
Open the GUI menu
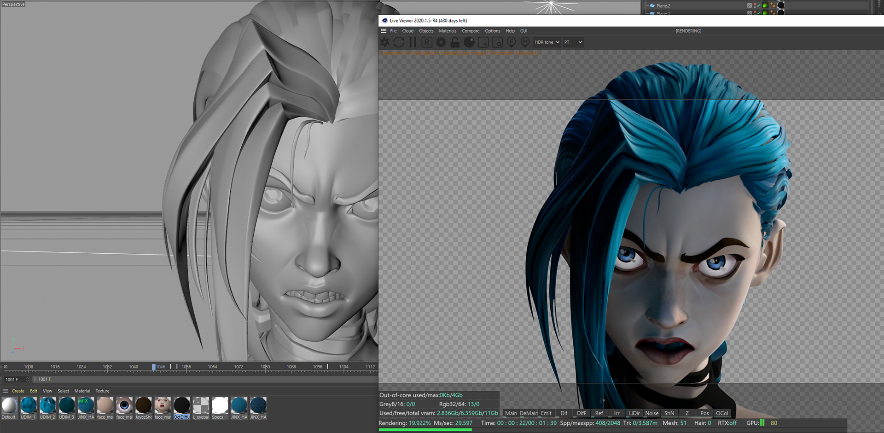[x=523, y=31]
